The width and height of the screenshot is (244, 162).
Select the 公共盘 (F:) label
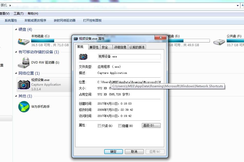[x=234, y=36]
